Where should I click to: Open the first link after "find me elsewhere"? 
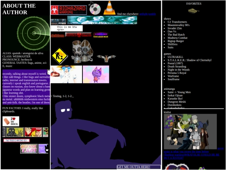144,14
